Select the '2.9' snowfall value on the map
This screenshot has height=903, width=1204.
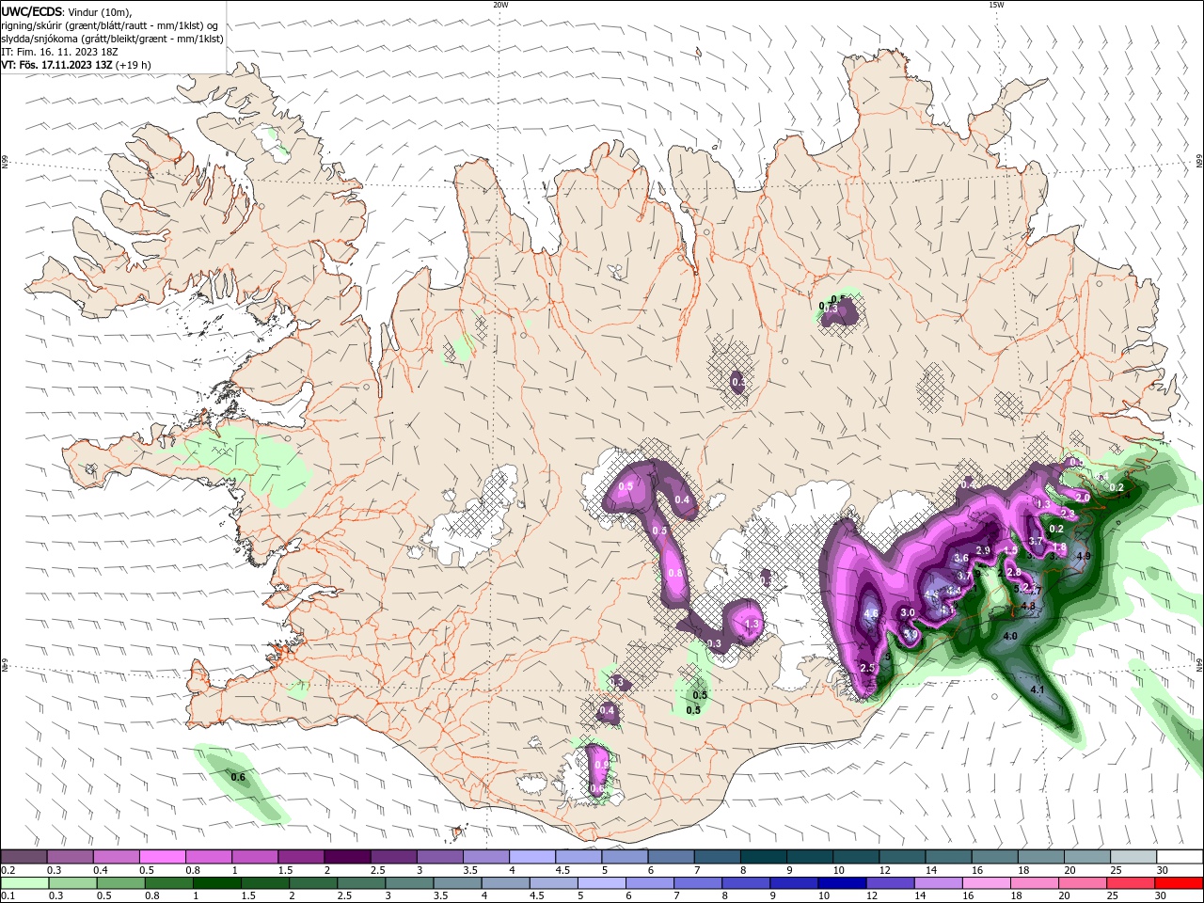pyautogui.click(x=983, y=550)
